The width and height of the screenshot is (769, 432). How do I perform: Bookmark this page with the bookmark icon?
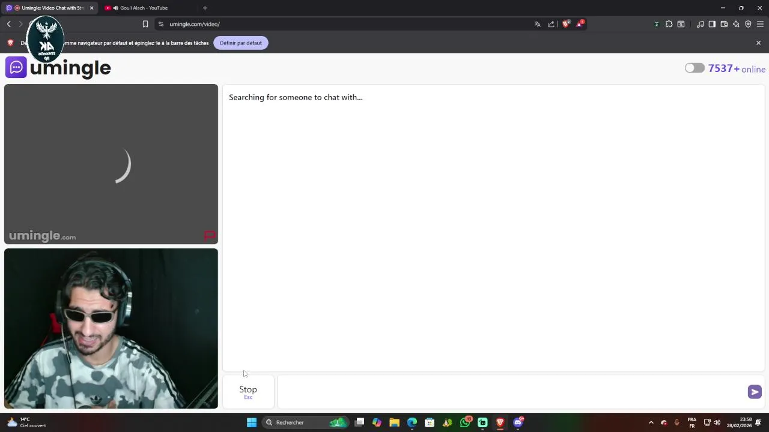tap(145, 24)
